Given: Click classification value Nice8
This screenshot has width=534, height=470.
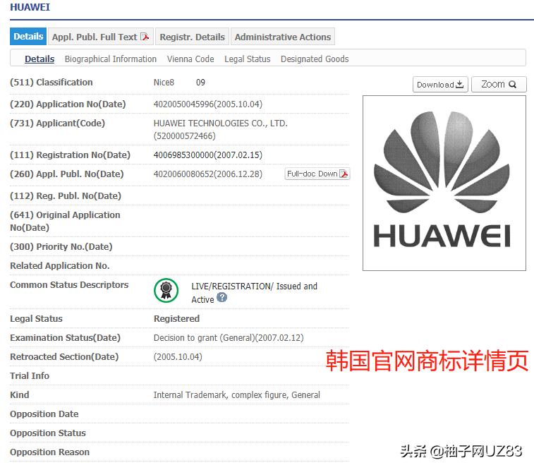Looking at the screenshot, I should pyautogui.click(x=164, y=83).
